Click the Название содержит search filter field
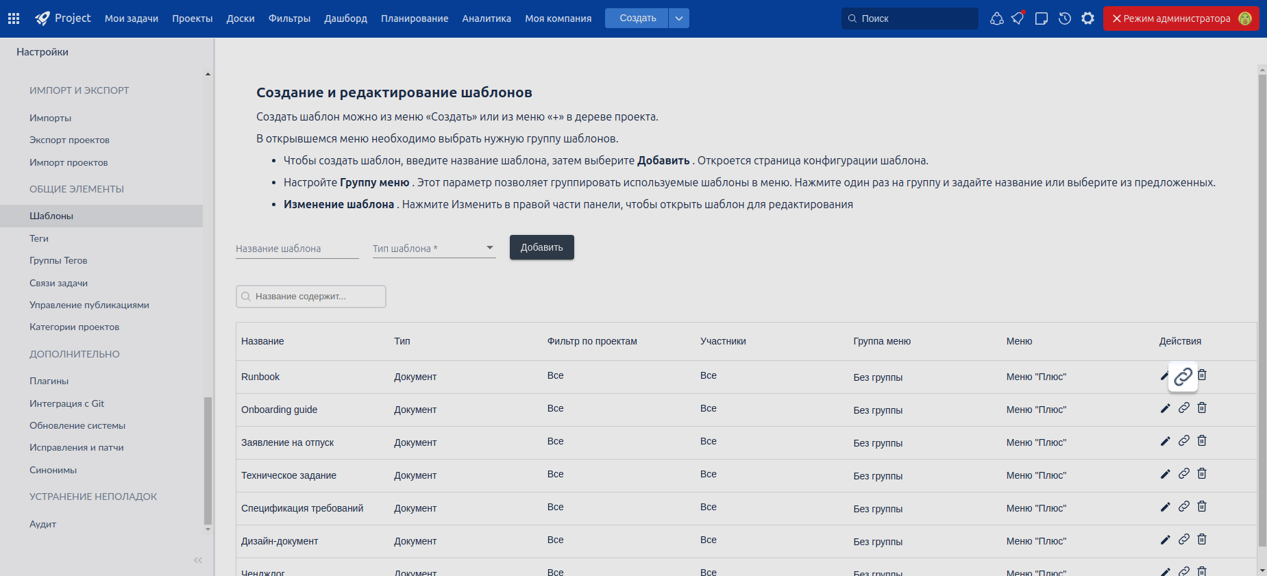The height and width of the screenshot is (576, 1267). tap(311, 297)
